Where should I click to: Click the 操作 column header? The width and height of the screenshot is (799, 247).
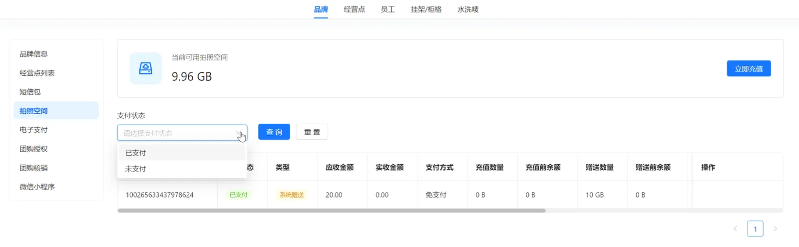[708, 167]
